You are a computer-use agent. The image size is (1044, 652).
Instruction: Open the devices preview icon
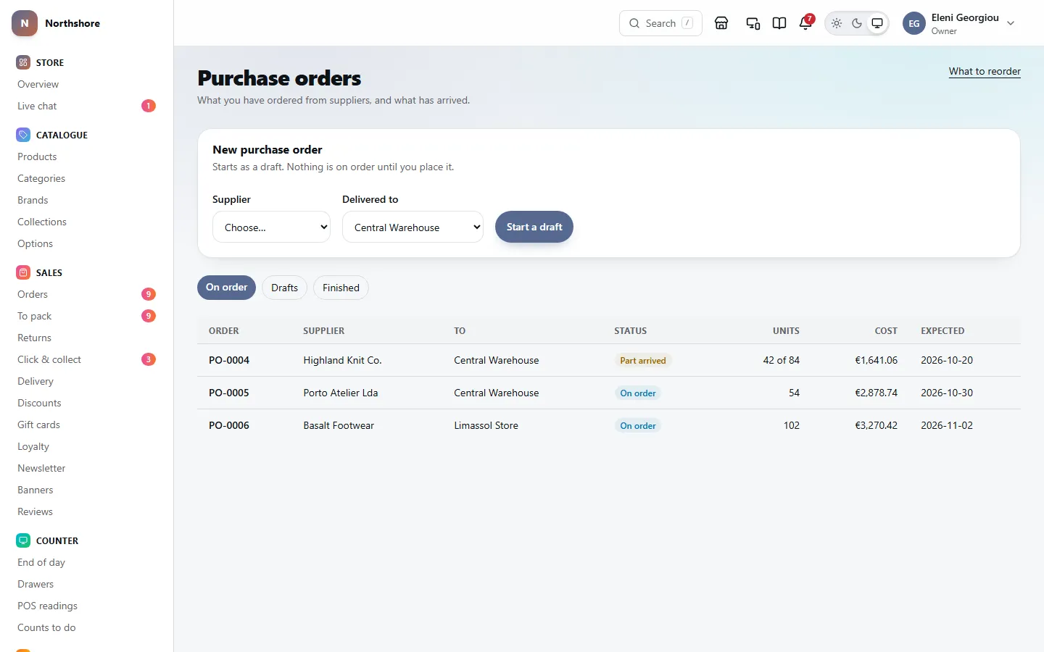point(753,23)
